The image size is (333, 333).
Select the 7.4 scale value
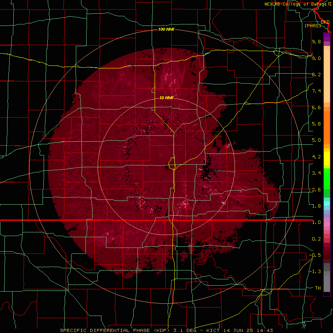(x=316, y=91)
